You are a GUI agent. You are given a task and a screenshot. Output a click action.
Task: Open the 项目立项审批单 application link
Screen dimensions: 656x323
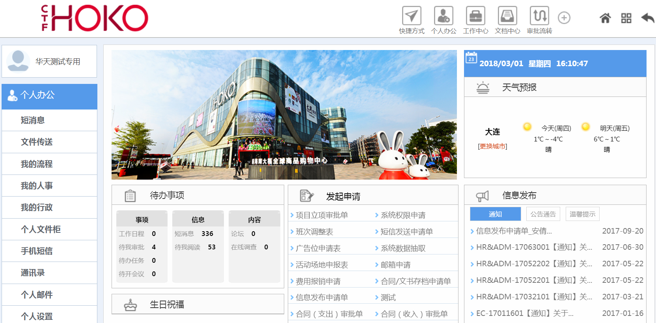(x=322, y=215)
